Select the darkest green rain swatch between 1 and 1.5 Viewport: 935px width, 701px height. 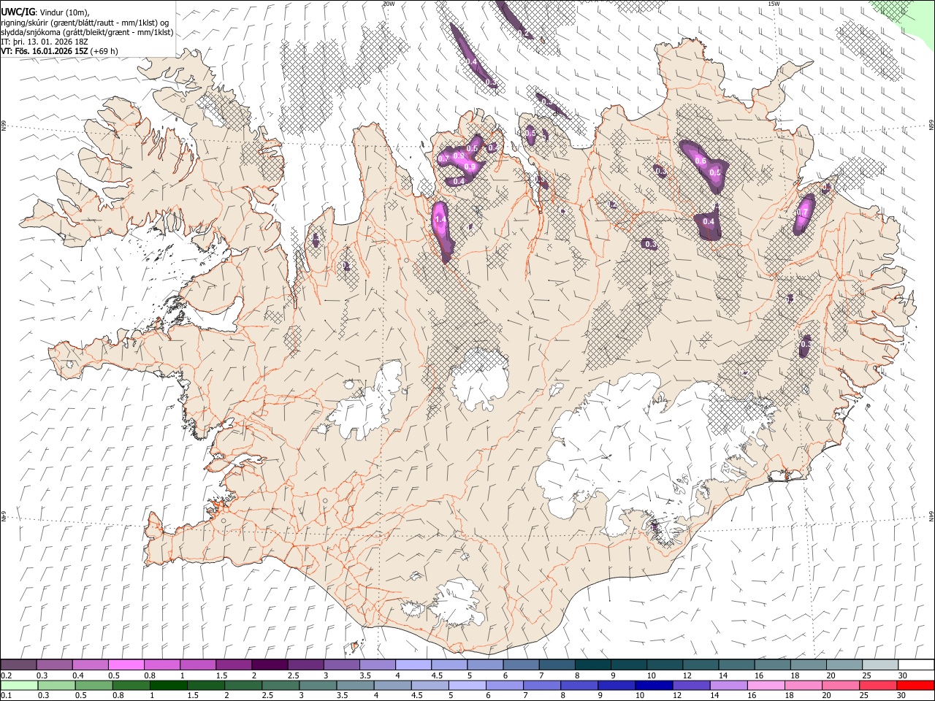coord(168,685)
